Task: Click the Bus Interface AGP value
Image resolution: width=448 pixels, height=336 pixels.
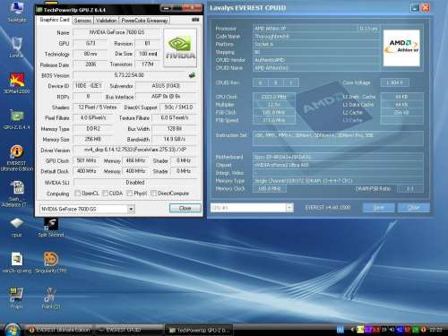Action: point(166,97)
